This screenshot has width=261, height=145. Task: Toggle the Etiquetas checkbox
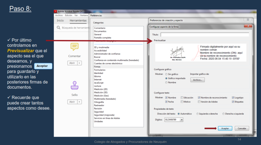point(233,102)
